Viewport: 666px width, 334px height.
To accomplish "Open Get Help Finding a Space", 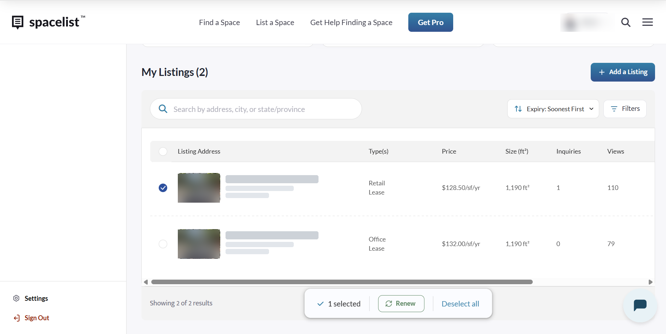I will point(351,22).
